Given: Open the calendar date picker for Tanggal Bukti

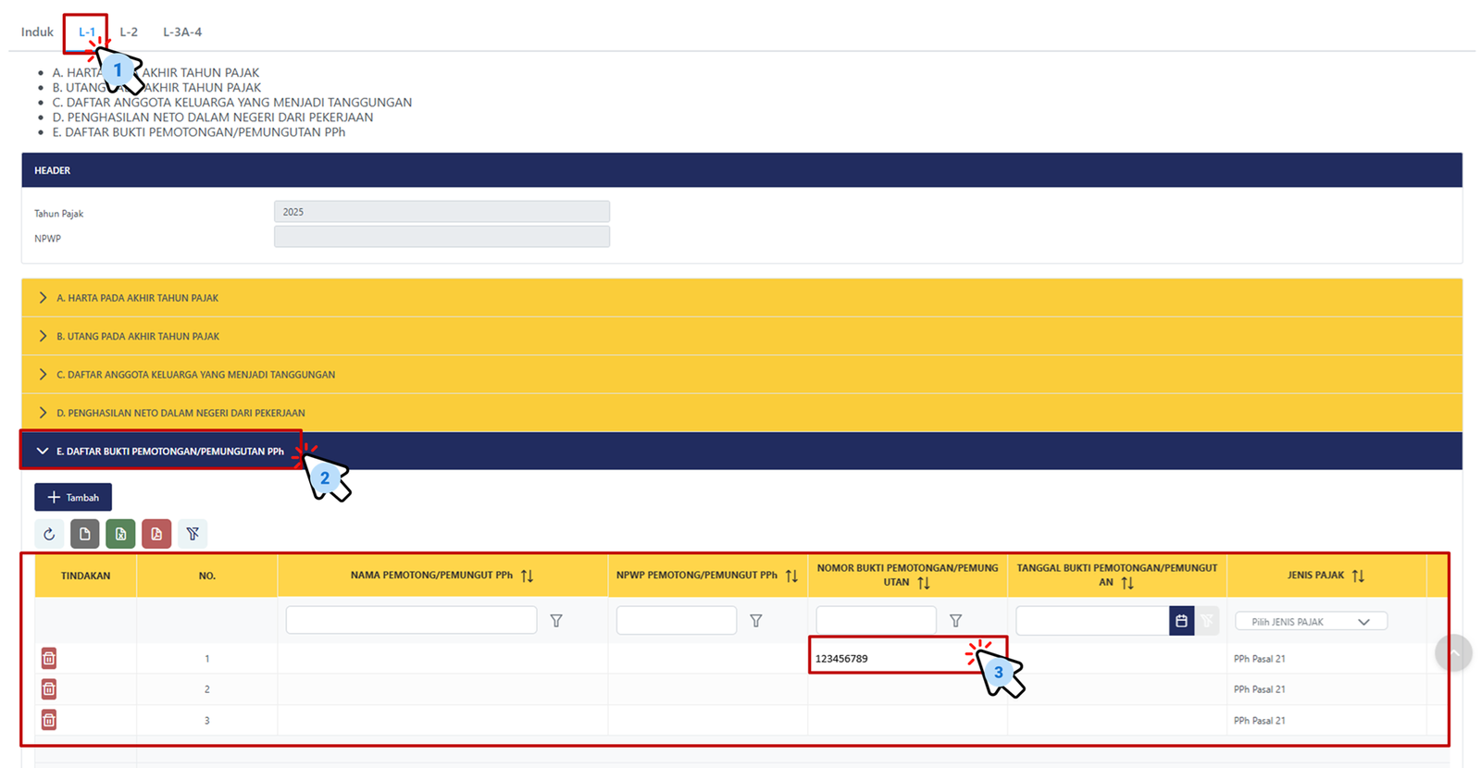Looking at the screenshot, I should [1181, 621].
